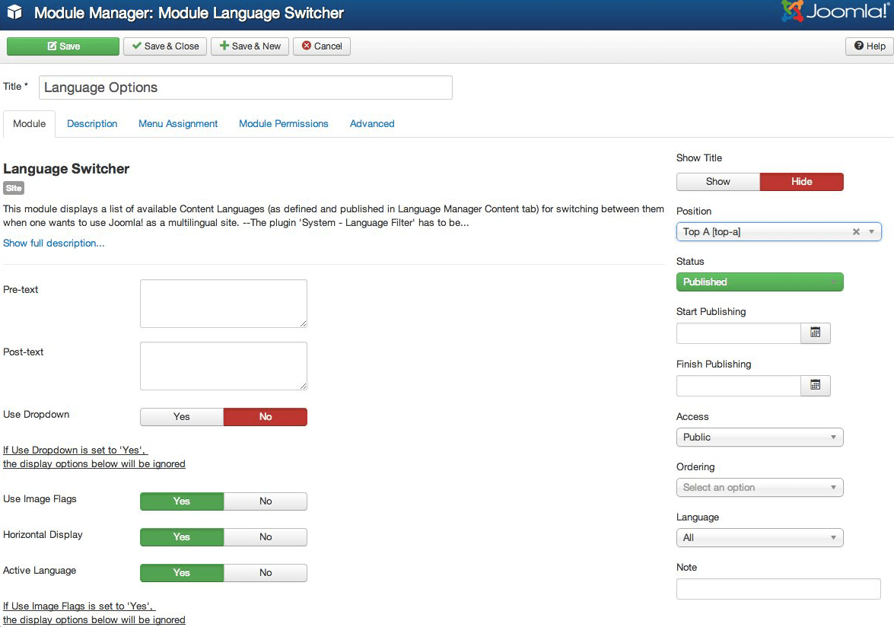
Task: Switch to the Menu Assignment tab
Action: 178,124
